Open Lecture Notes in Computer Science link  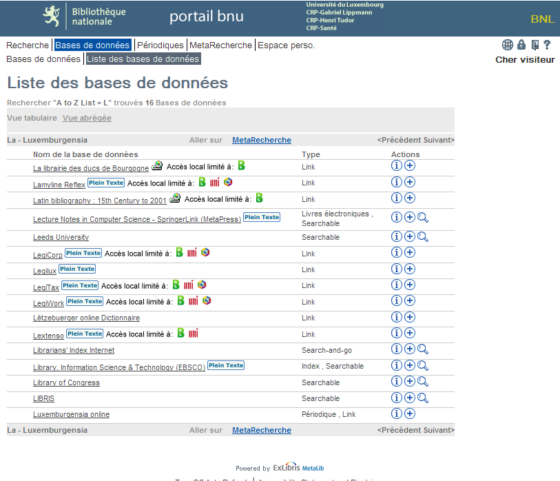tap(137, 219)
